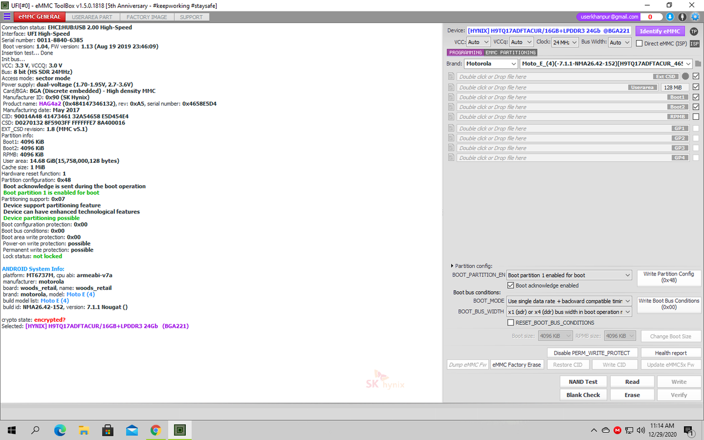Click the Blank Check button
This screenshot has height=440, width=704.
(x=584, y=395)
